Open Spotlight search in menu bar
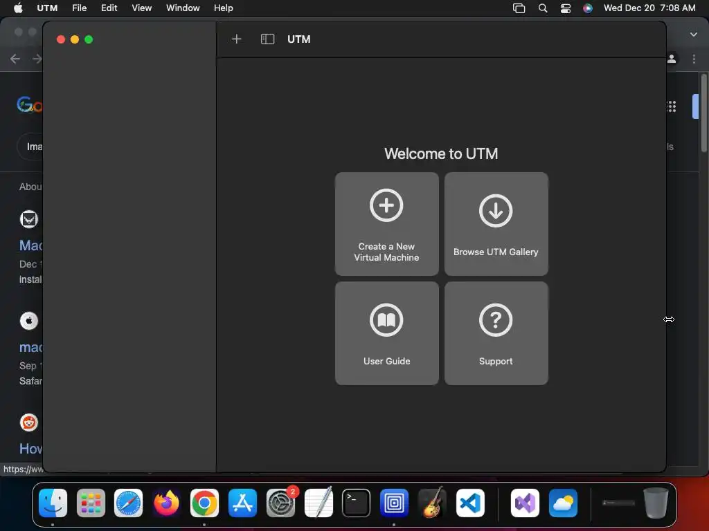709x531 pixels. coord(543,8)
